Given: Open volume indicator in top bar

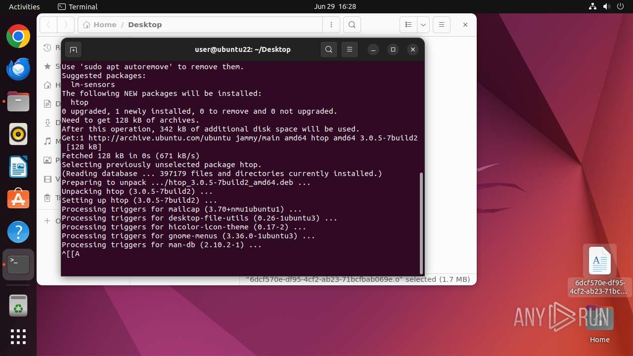Looking at the screenshot, I should [x=607, y=6].
